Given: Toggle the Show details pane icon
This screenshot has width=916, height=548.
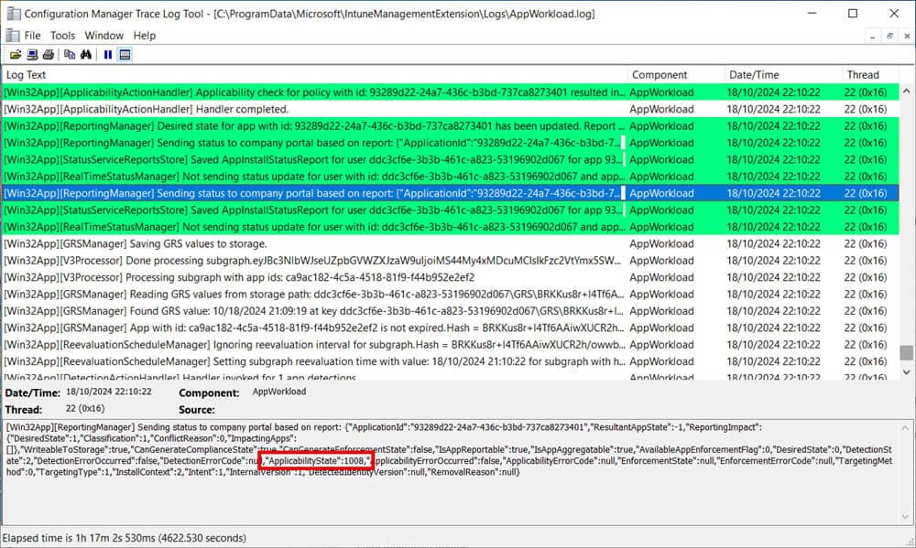Looking at the screenshot, I should [x=125, y=55].
